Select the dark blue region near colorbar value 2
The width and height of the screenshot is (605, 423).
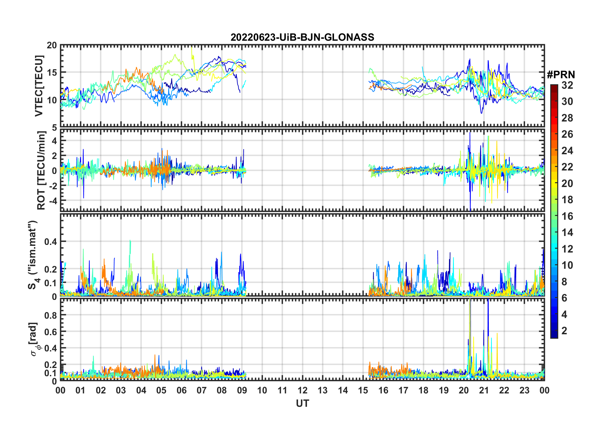[554, 331]
